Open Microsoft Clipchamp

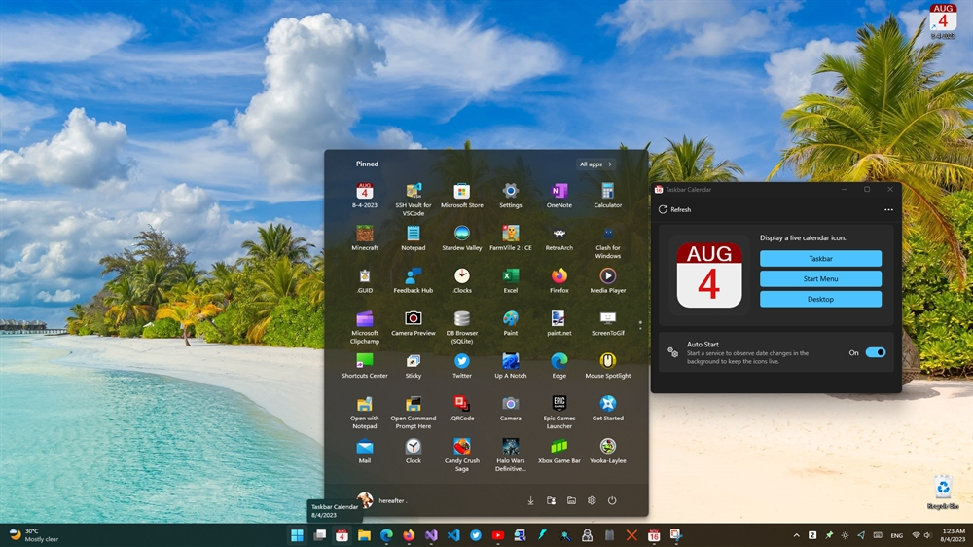click(x=365, y=327)
